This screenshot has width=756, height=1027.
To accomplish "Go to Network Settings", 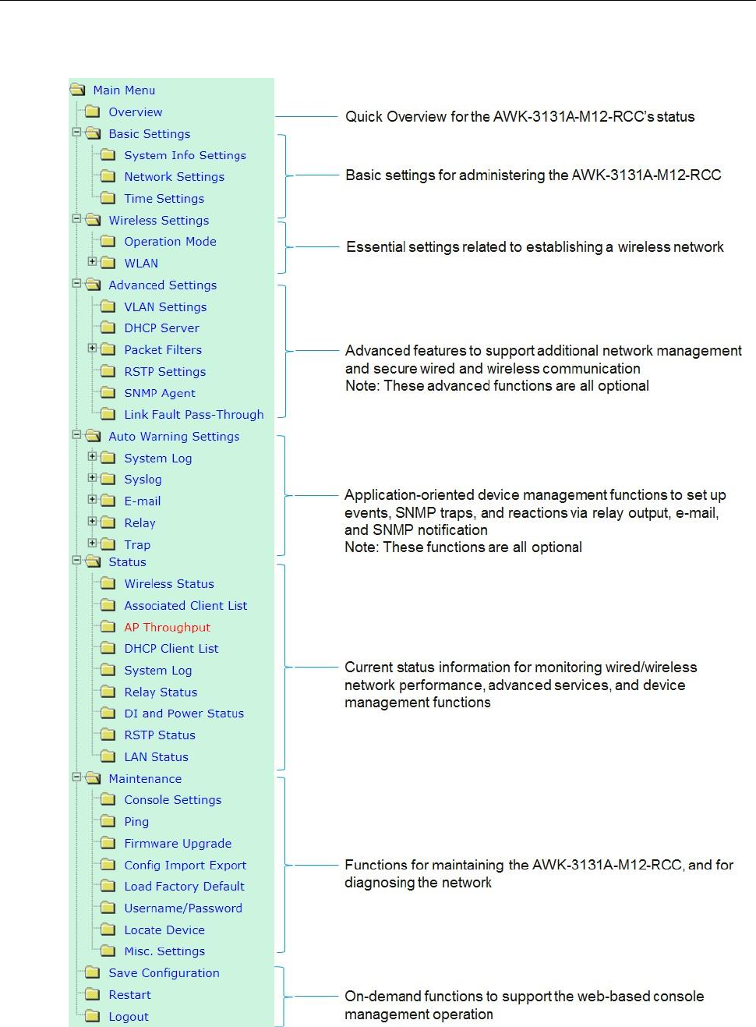I will [175, 177].
